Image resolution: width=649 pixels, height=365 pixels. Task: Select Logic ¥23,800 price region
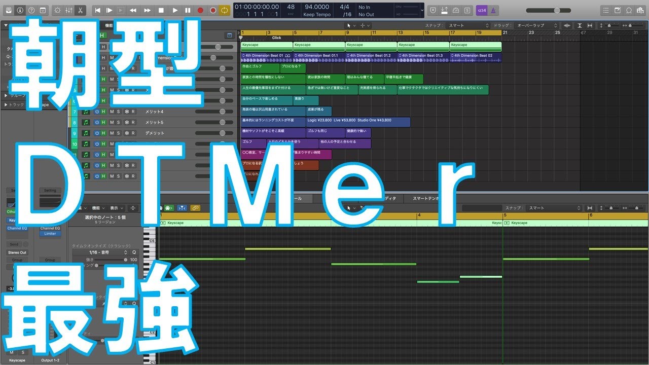click(x=358, y=122)
